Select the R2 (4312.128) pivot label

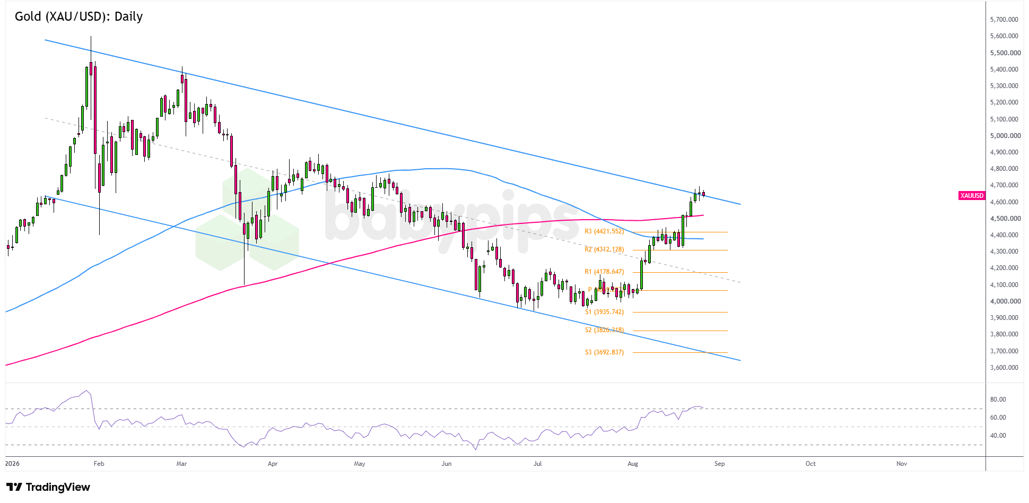(604, 249)
